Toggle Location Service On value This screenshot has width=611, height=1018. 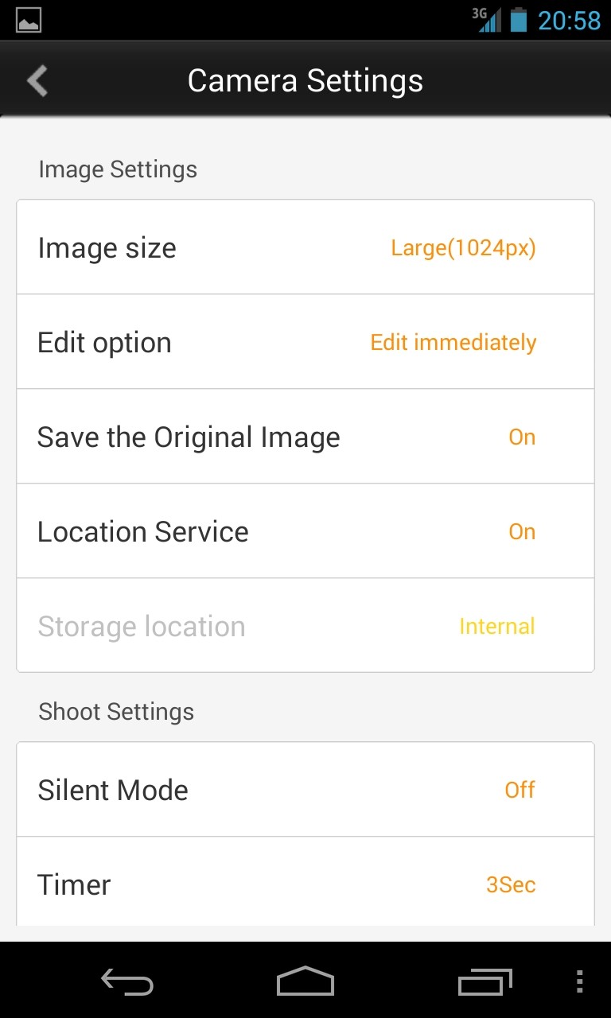click(522, 531)
